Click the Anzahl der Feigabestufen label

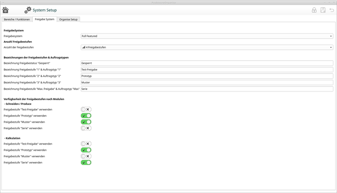tap(19, 47)
